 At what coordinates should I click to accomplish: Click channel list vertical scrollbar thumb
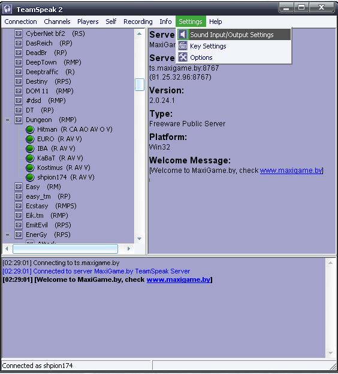tap(140, 85)
